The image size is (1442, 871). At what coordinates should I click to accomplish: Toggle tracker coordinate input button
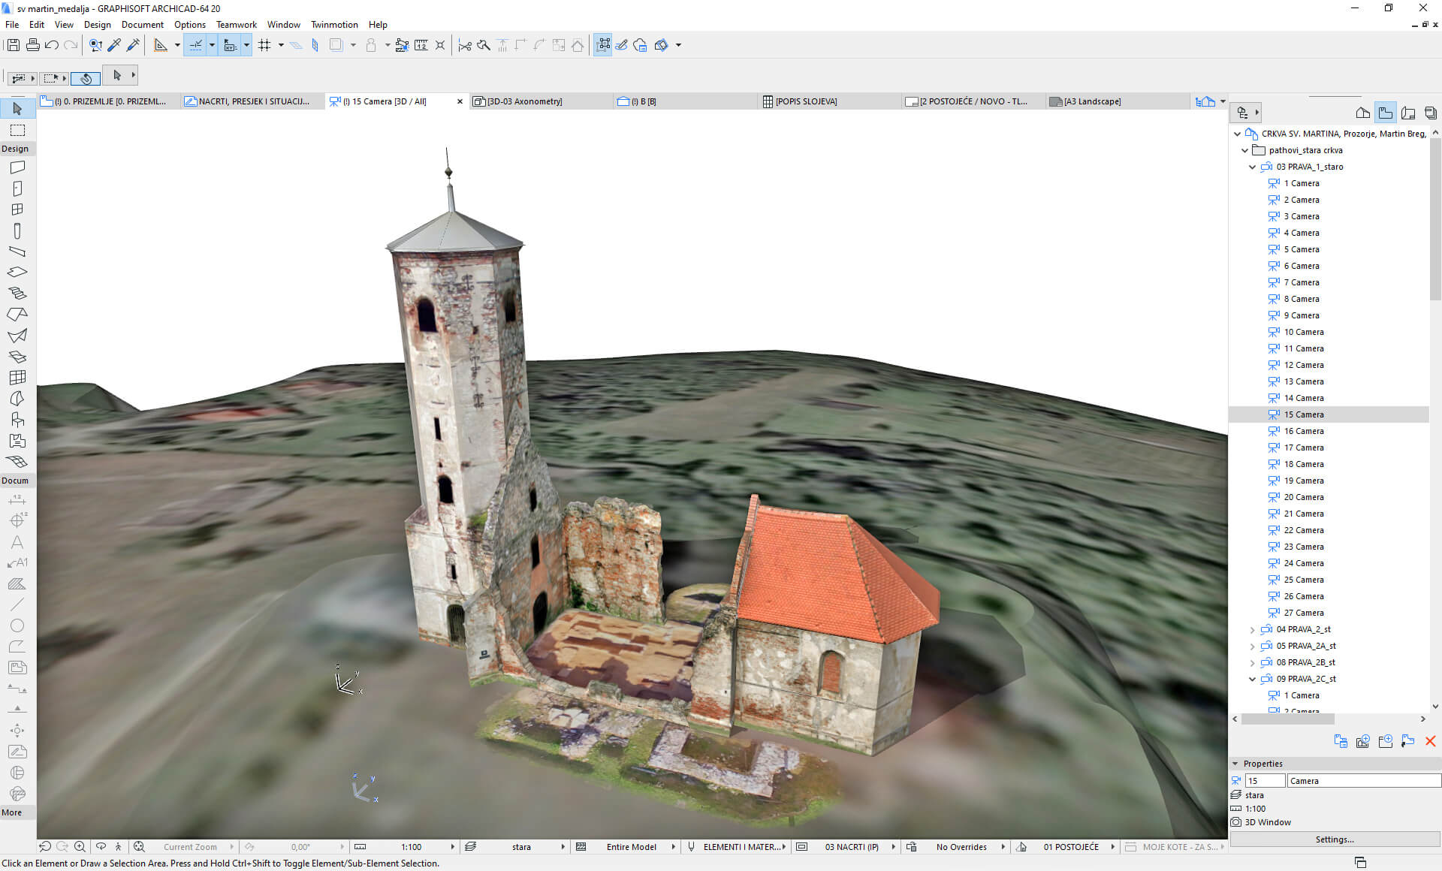pyautogui.click(x=231, y=45)
